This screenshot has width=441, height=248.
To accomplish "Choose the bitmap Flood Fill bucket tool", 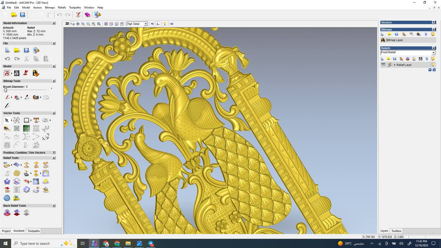I will pos(17,97).
